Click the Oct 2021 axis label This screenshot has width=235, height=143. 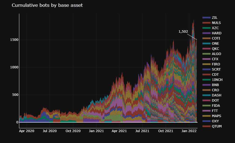pos(166,131)
